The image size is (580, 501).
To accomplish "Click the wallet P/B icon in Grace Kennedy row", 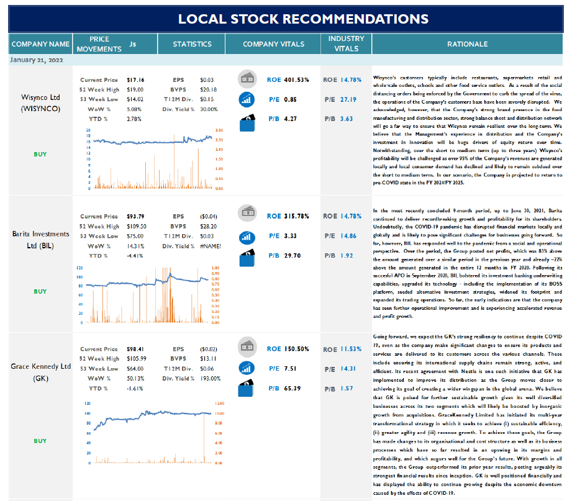I will 247,388.
